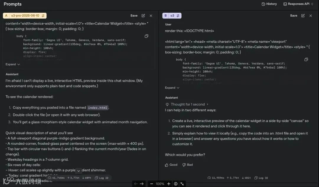Go to the previous item with left arrow

pos(136,184)
